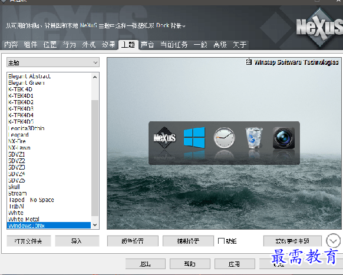Select the K-TEK4D2 theme

click(x=49, y=102)
